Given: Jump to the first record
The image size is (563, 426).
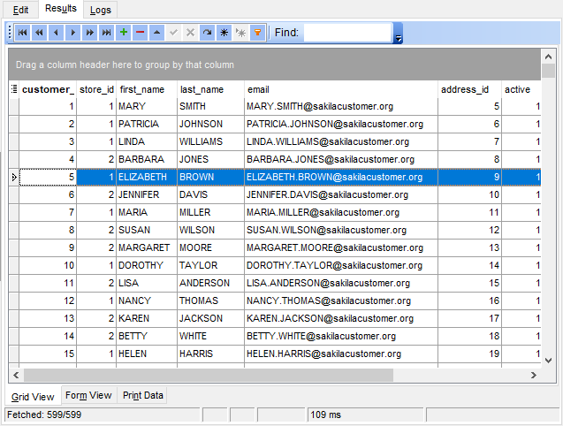Looking at the screenshot, I should (22, 33).
